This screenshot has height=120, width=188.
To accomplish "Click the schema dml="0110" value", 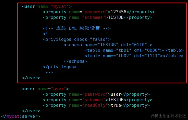I will tap(139, 45).
